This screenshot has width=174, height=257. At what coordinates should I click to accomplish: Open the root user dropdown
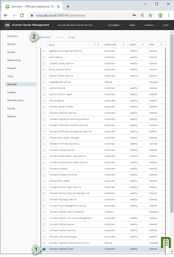point(166,25)
